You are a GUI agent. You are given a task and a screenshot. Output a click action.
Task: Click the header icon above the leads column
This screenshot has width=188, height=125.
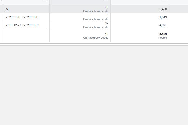[106, 0]
